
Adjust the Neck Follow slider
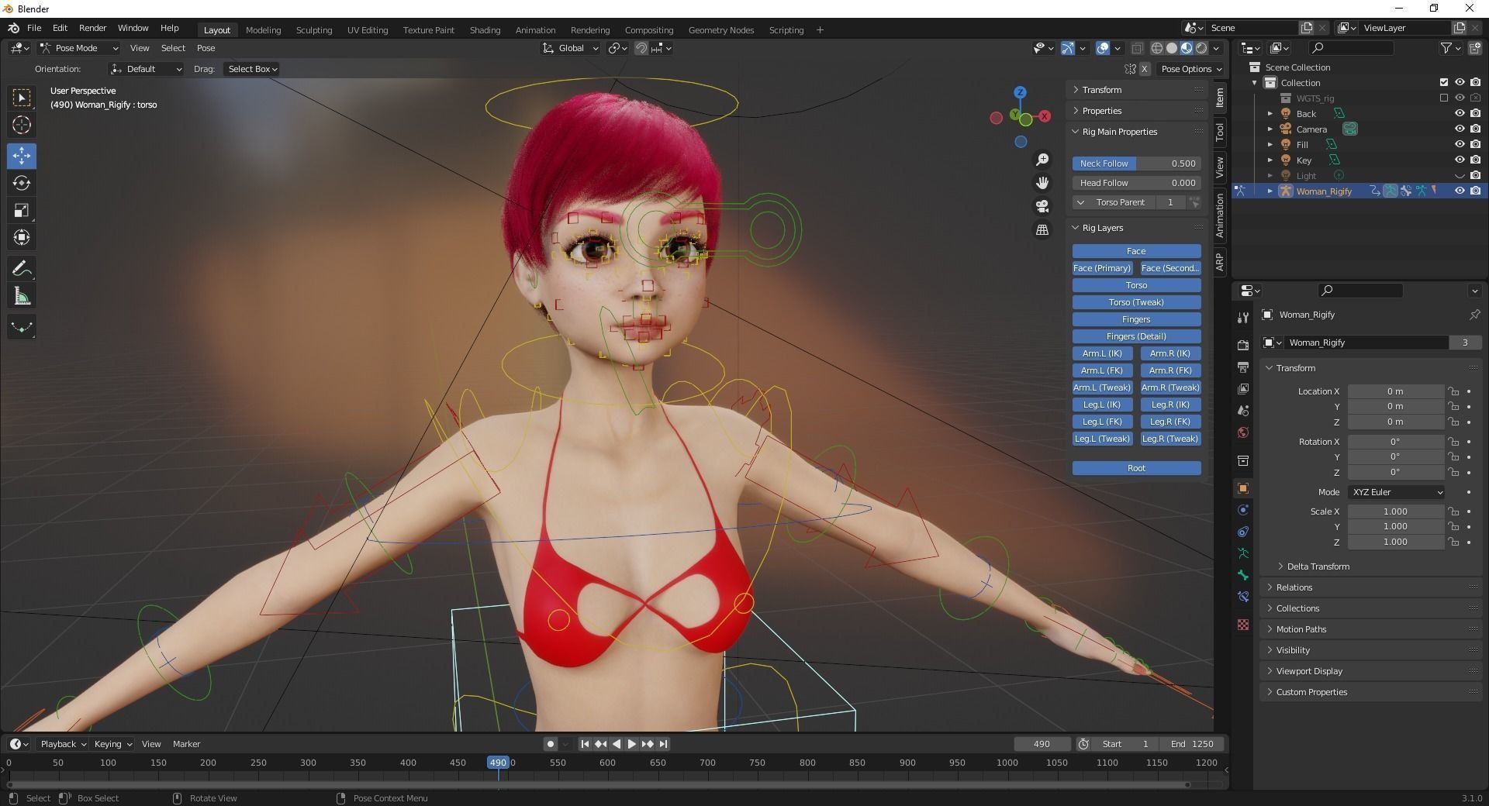pos(1136,164)
